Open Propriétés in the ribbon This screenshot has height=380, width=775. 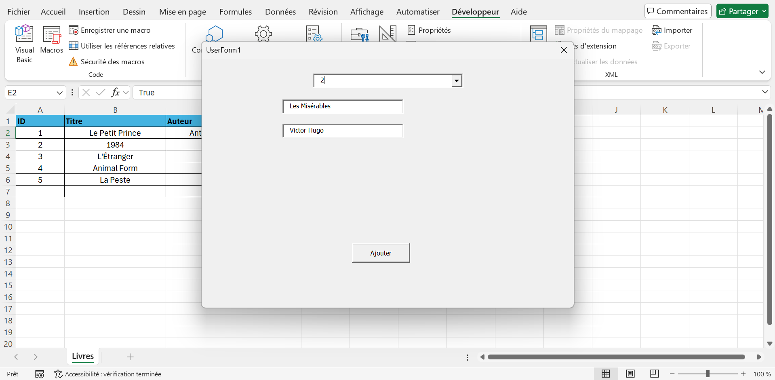click(429, 30)
